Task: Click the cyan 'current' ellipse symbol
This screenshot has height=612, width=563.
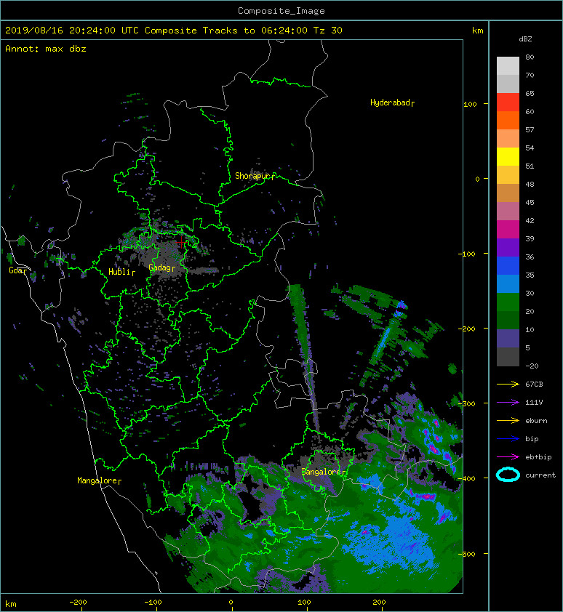Action: coord(508,475)
